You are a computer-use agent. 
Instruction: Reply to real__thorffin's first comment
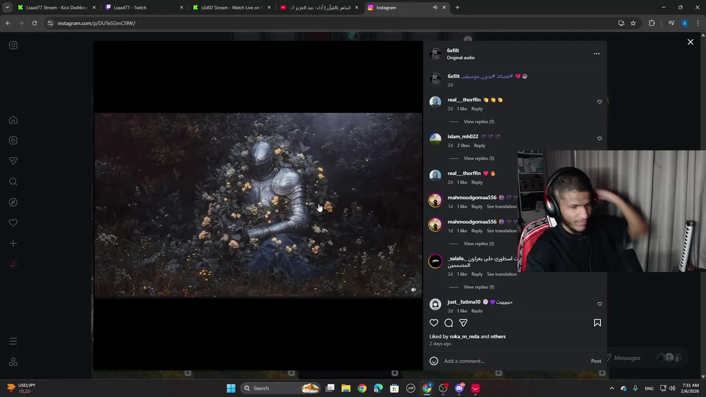coord(477,109)
